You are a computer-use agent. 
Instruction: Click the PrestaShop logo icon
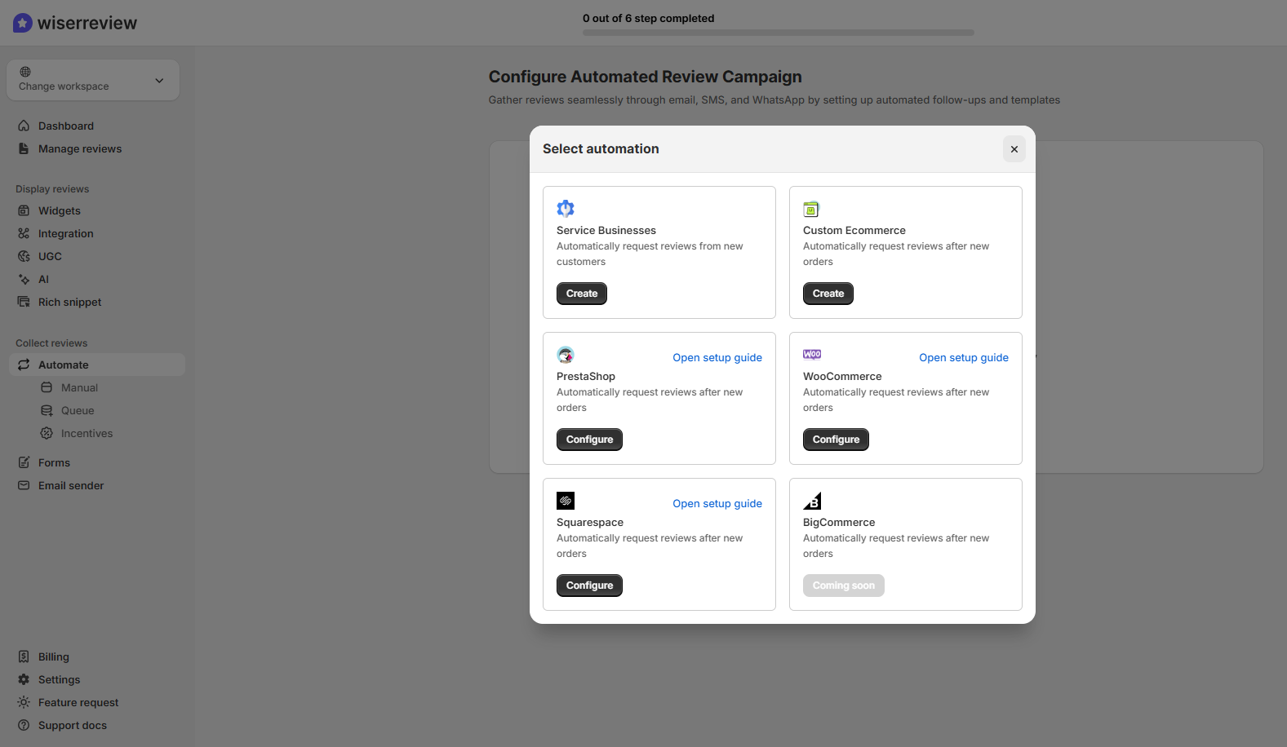566,355
